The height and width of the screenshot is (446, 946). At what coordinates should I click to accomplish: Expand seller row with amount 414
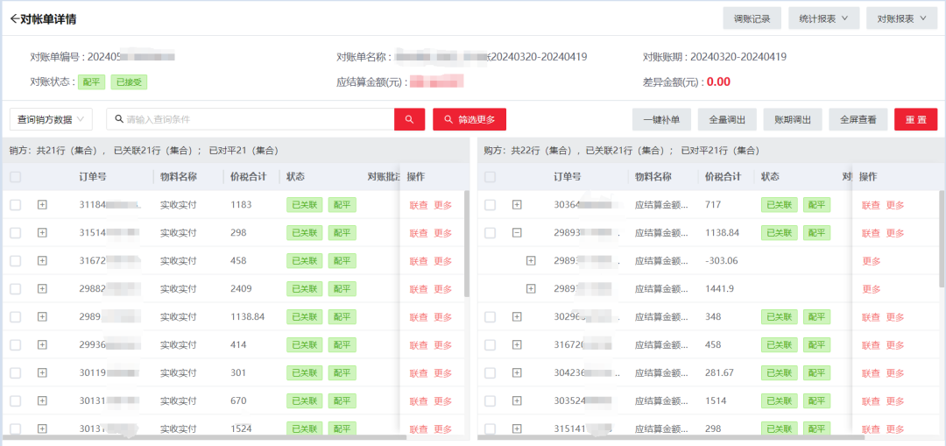coord(42,345)
